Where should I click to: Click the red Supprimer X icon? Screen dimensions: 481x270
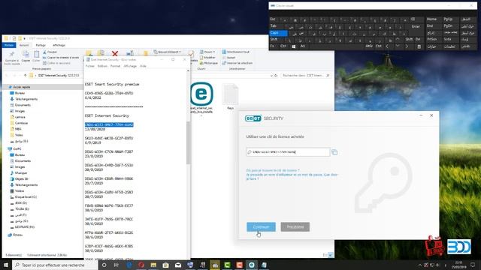point(115,54)
